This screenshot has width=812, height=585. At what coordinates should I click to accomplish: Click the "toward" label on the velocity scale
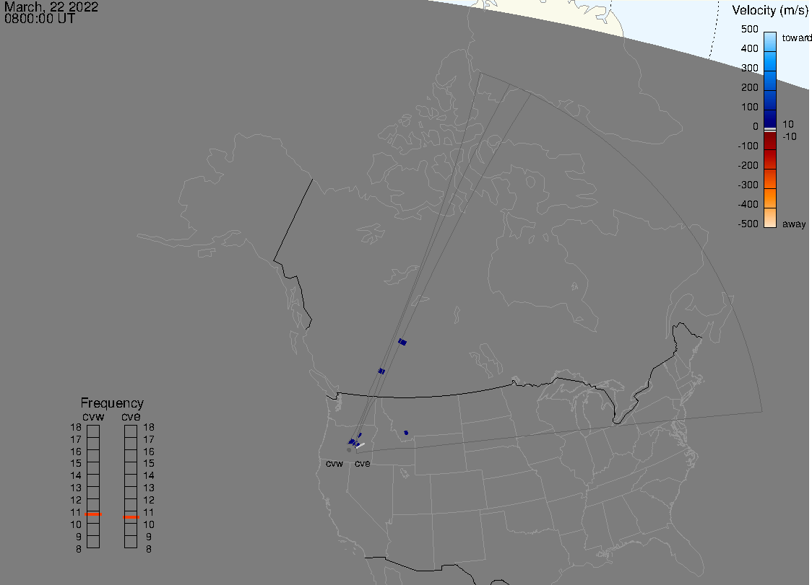point(797,38)
